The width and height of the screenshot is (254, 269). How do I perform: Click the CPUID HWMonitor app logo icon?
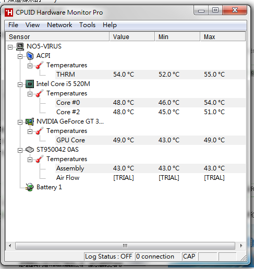point(9,13)
